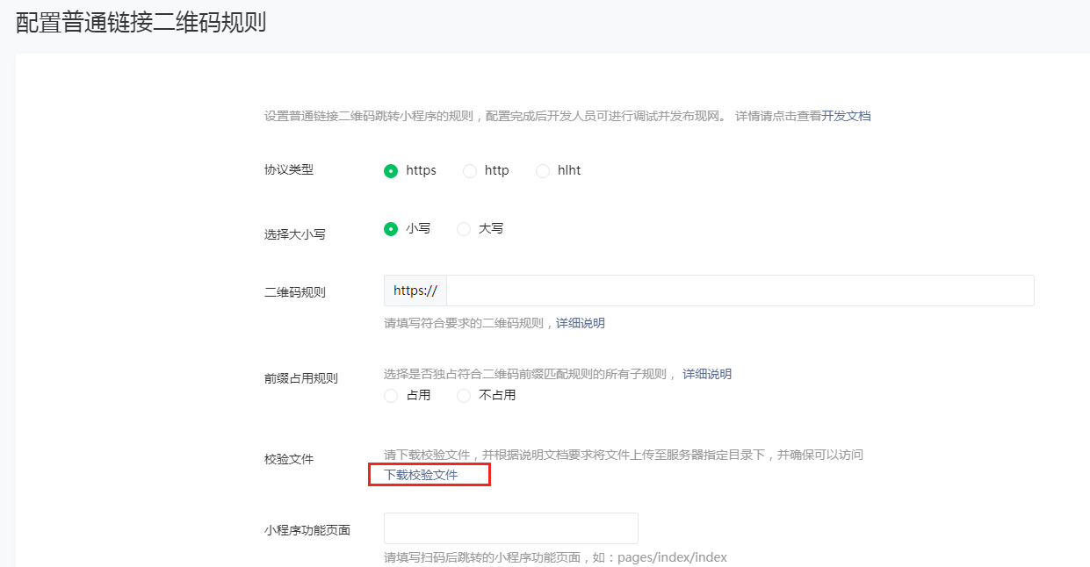Open 详细说明 link for prefix occupancy rule
The width and height of the screenshot is (1090, 567).
pos(707,374)
